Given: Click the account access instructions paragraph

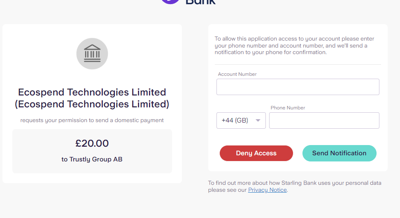Looking at the screenshot, I should tap(294, 45).
